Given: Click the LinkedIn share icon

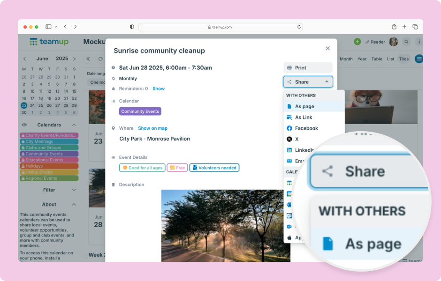Looking at the screenshot, I should (x=289, y=150).
